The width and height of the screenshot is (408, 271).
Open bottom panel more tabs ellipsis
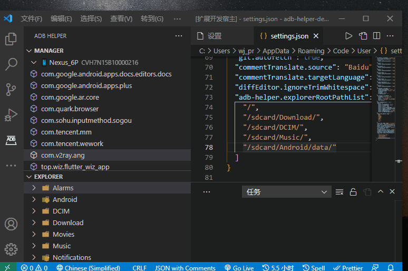[207, 192]
